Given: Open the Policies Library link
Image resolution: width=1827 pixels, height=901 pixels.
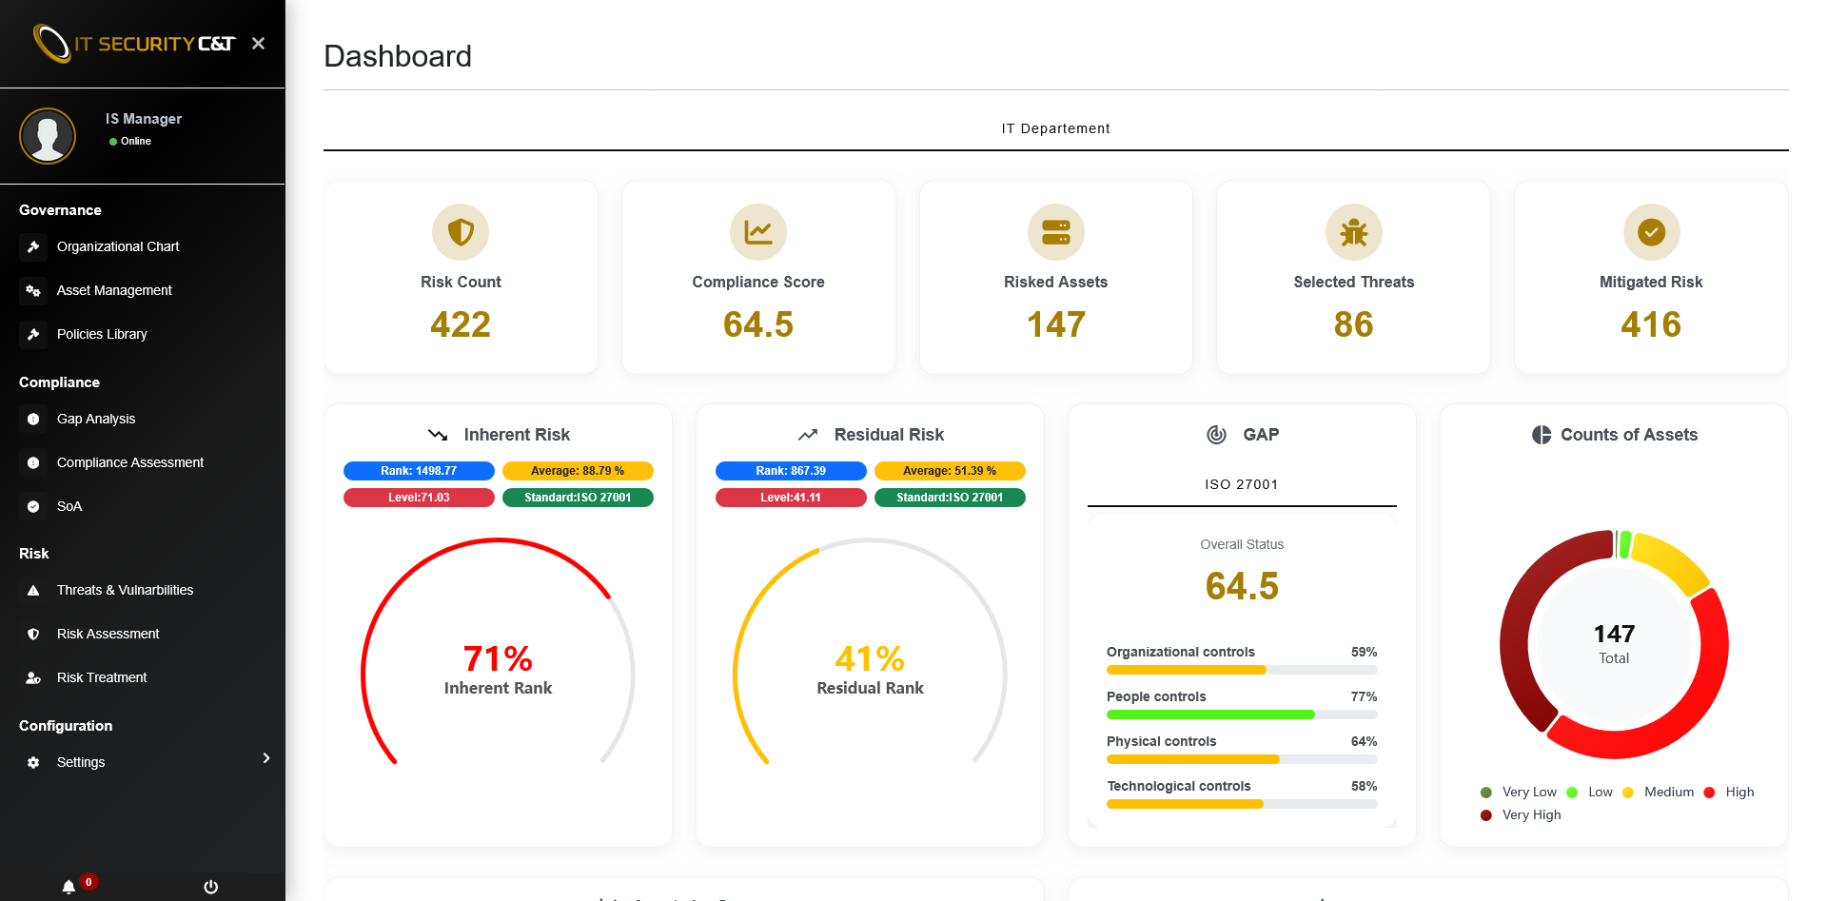Looking at the screenshot, I should [x=102, y=334].
